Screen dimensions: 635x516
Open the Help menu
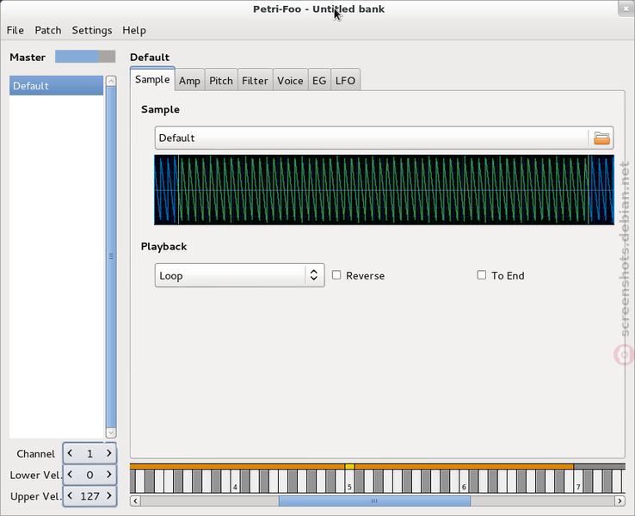(134, 30)
